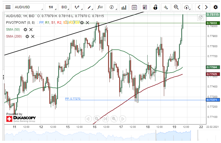Click the right handle of navigator range
The image size is (221, 143).
point(198,135)
